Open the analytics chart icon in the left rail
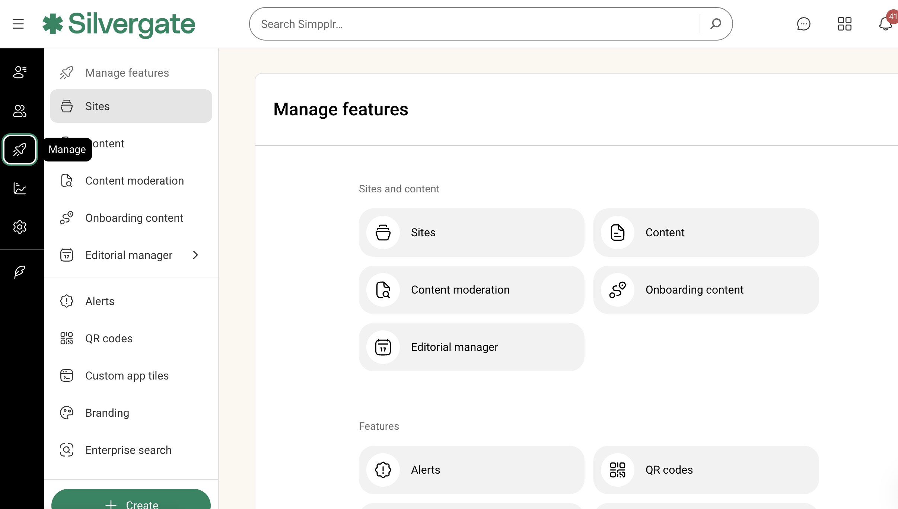Viewport: 898px width, 509px height. point(20,188)
